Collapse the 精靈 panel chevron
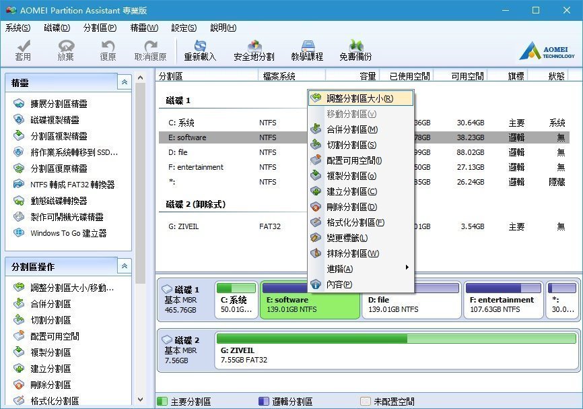The image size is (583, 409). click(125, 82)
